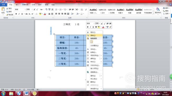The image size is (172, 96).
Task: Click the show paragraph marks icon
Action: 86,9
